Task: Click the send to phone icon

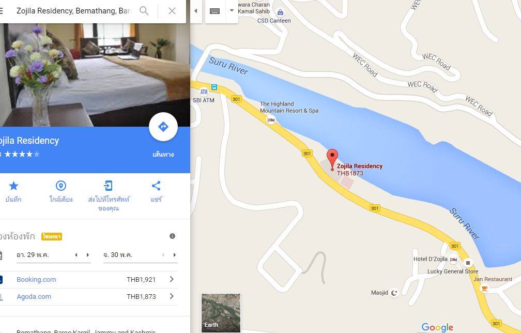Action: point(109,186)
